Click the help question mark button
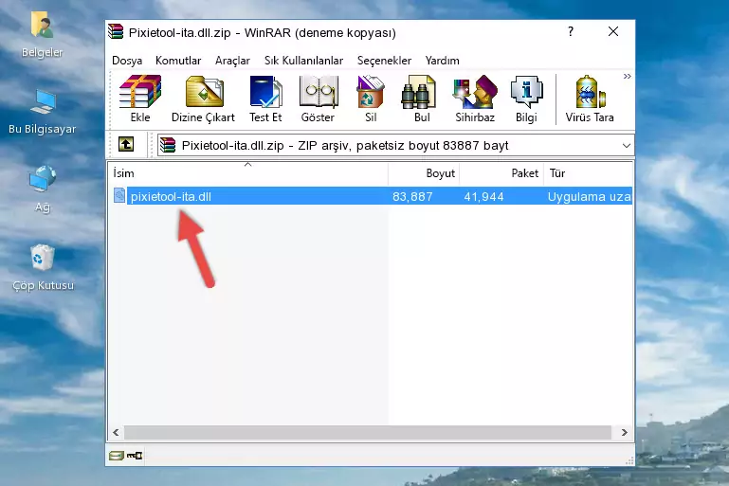729x486 pixels. (571, 31)
